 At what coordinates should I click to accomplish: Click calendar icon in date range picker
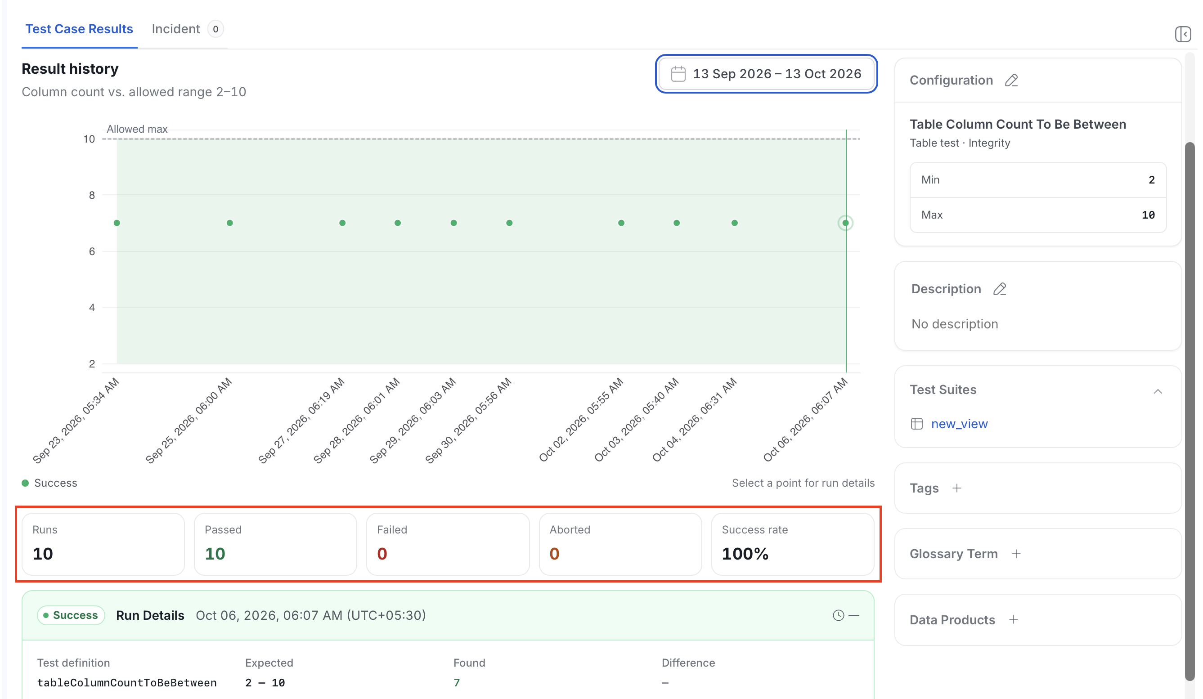tap(678, 74)
